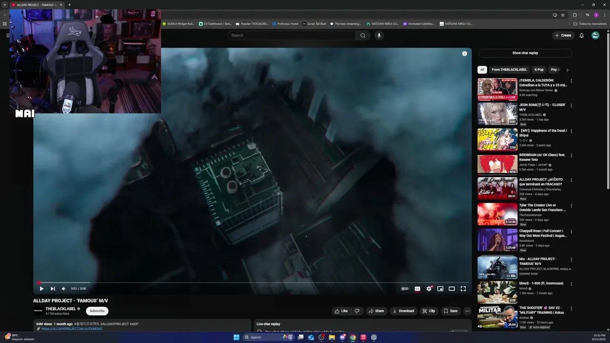Open The best streaming bookmark
The width and height of the screenshot is (610, 343).
tap(346, 23)
